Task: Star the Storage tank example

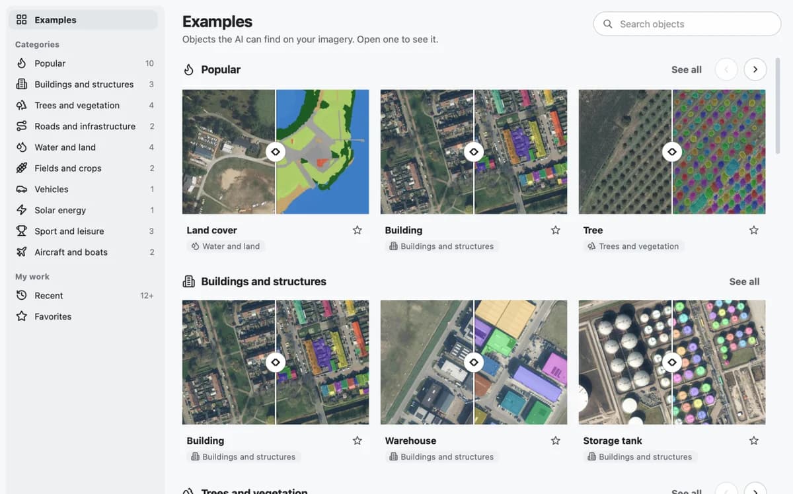Action: pos(754,441)
